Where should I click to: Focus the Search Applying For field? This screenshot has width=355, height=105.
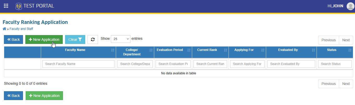[247, 64]
